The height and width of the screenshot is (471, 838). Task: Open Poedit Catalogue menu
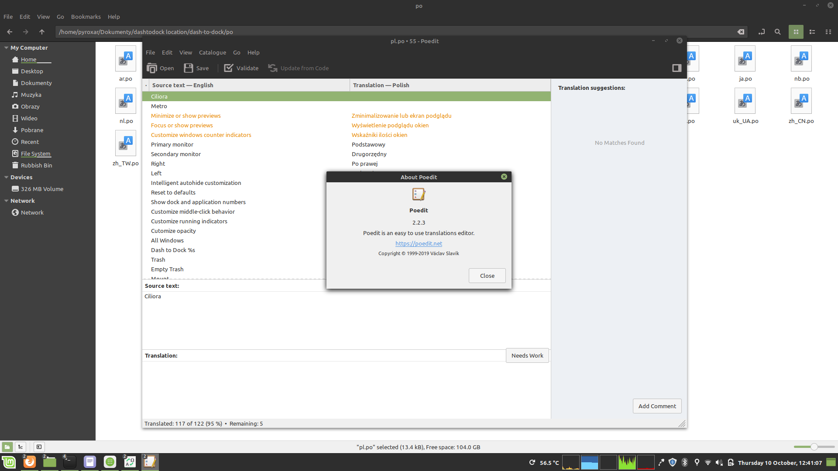point(213,52)
